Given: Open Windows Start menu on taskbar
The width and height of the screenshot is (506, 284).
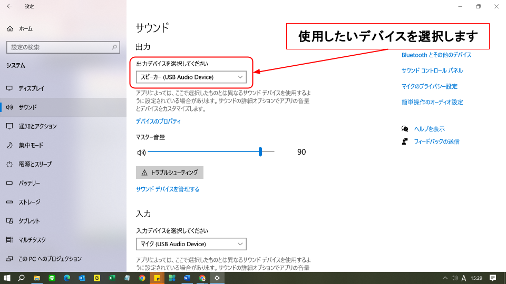Looking at the screenshot, I should coord(7,278).
